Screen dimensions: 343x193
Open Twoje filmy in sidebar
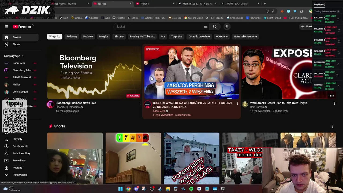20,161
